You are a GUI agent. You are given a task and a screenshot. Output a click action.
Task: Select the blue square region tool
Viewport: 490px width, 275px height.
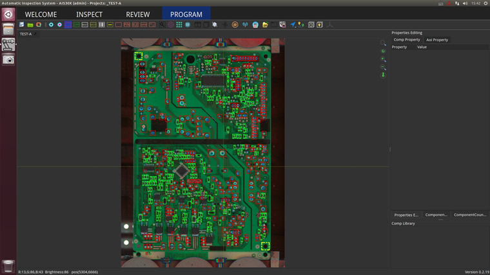tap(68, 24)
